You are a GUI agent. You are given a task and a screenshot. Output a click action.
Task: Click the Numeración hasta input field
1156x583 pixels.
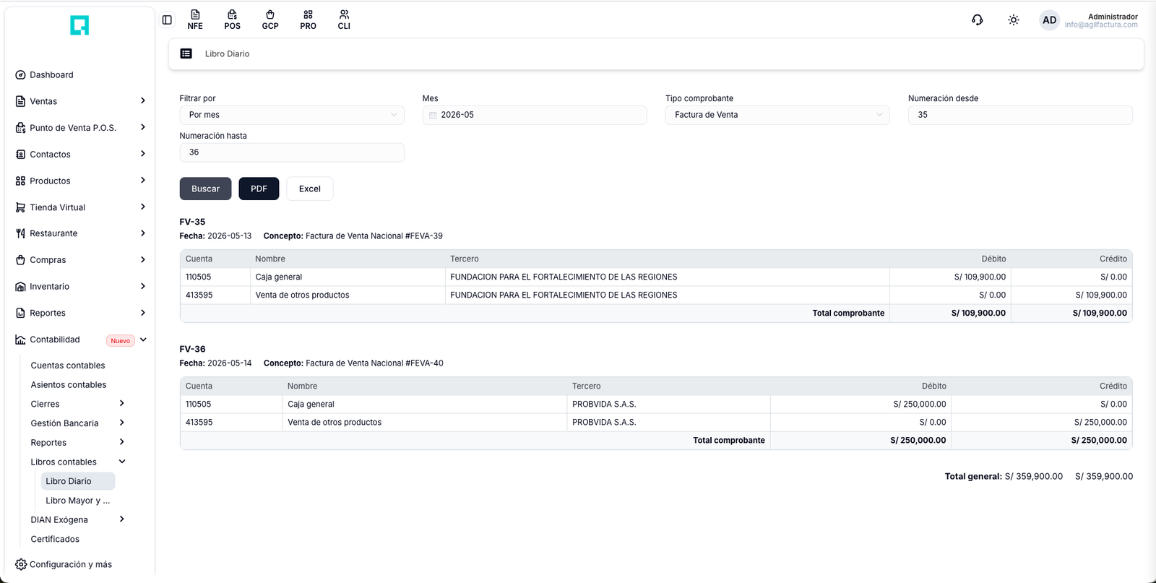pyautogui.click(x=292, y=152)
